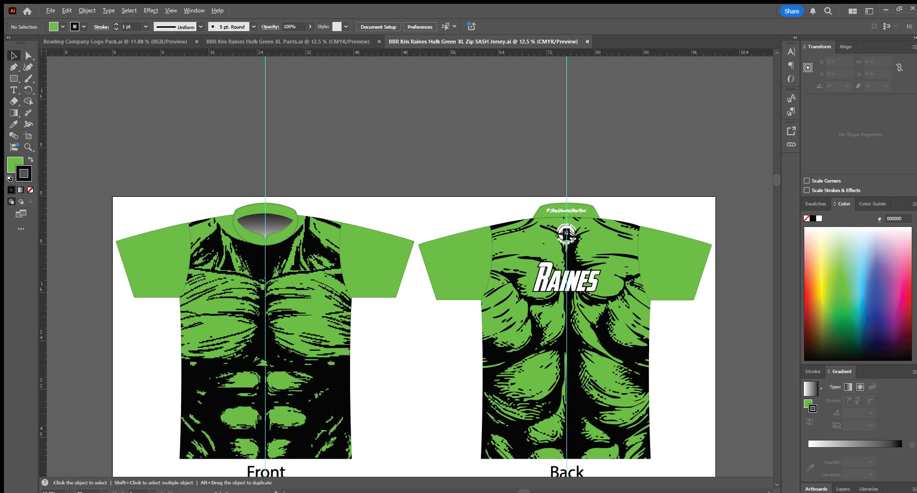Select the Pen tool

tap(14, 67)
